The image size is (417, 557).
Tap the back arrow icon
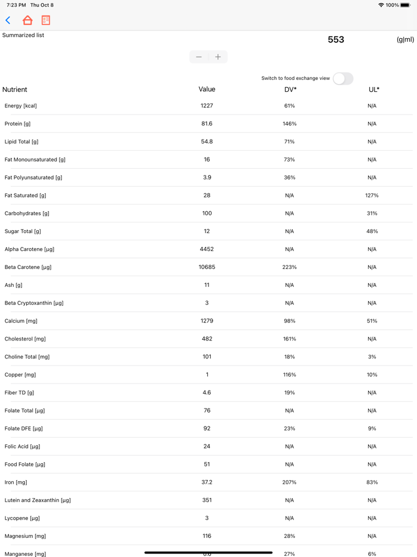(8, 20)
